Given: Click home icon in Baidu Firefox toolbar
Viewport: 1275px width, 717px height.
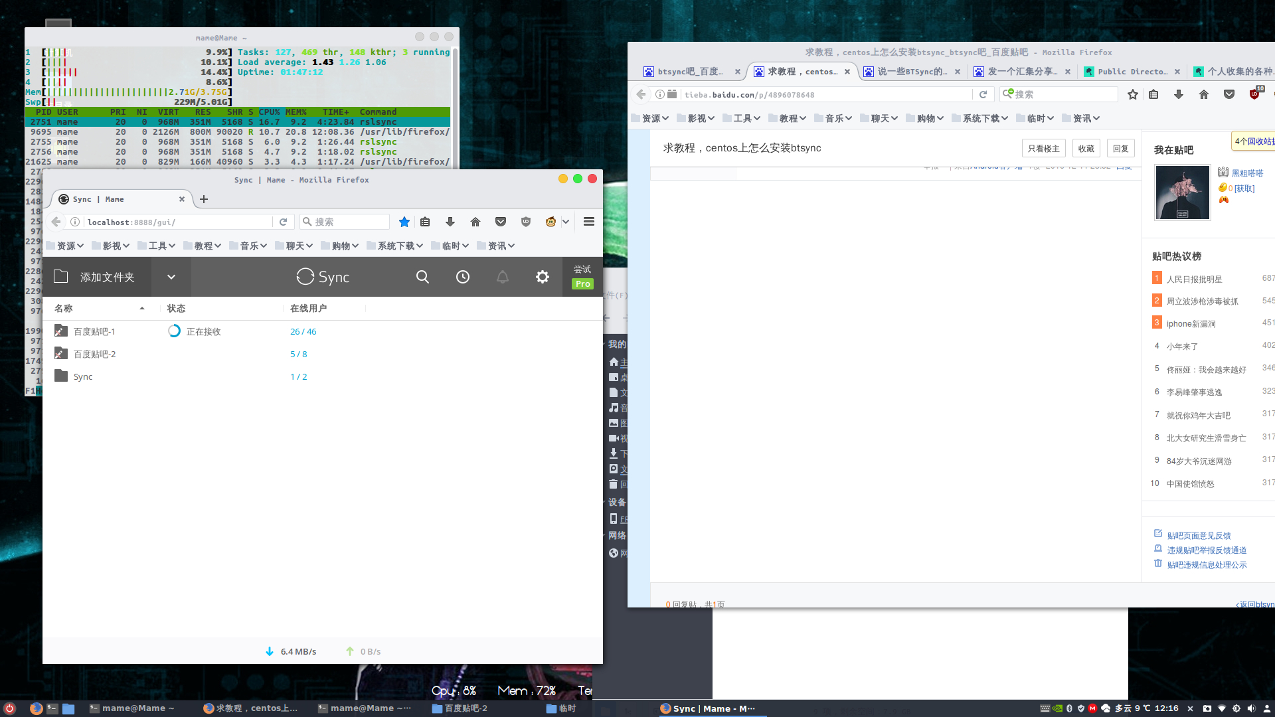Looking at the screenshot, I should 1204,94.
